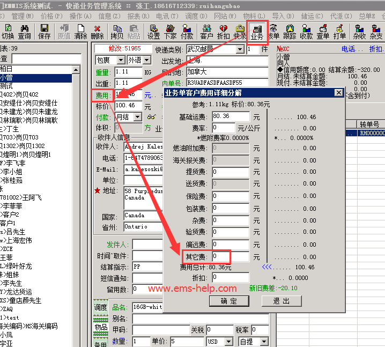Click the 切换 switch toolbar icon
Viewport: 385px width, 347px height.
pos(8,32)
